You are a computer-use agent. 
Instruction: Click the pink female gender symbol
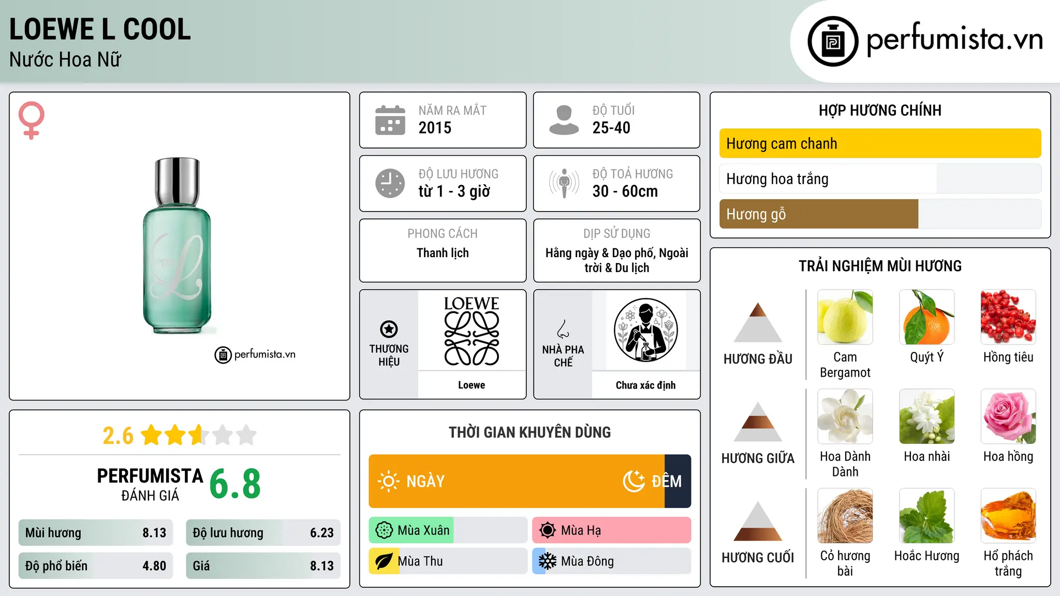tap(32, 121)
